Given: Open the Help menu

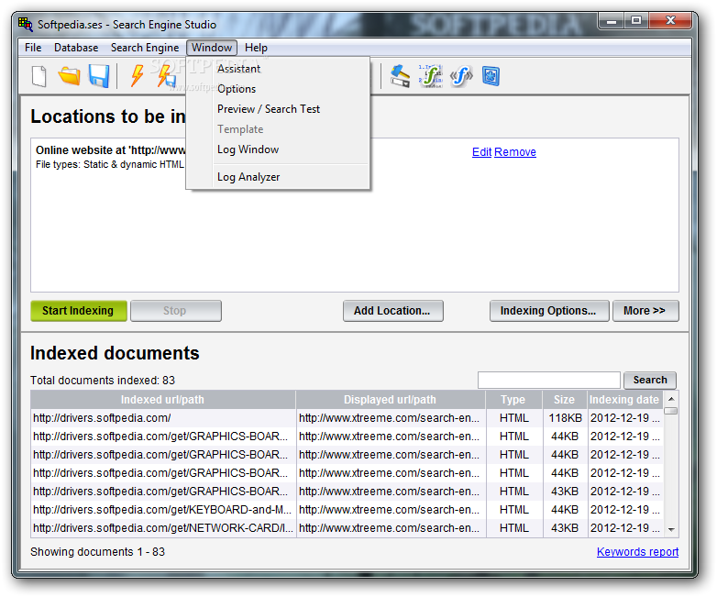Looking at the screenshot, I should coord(256,48).
